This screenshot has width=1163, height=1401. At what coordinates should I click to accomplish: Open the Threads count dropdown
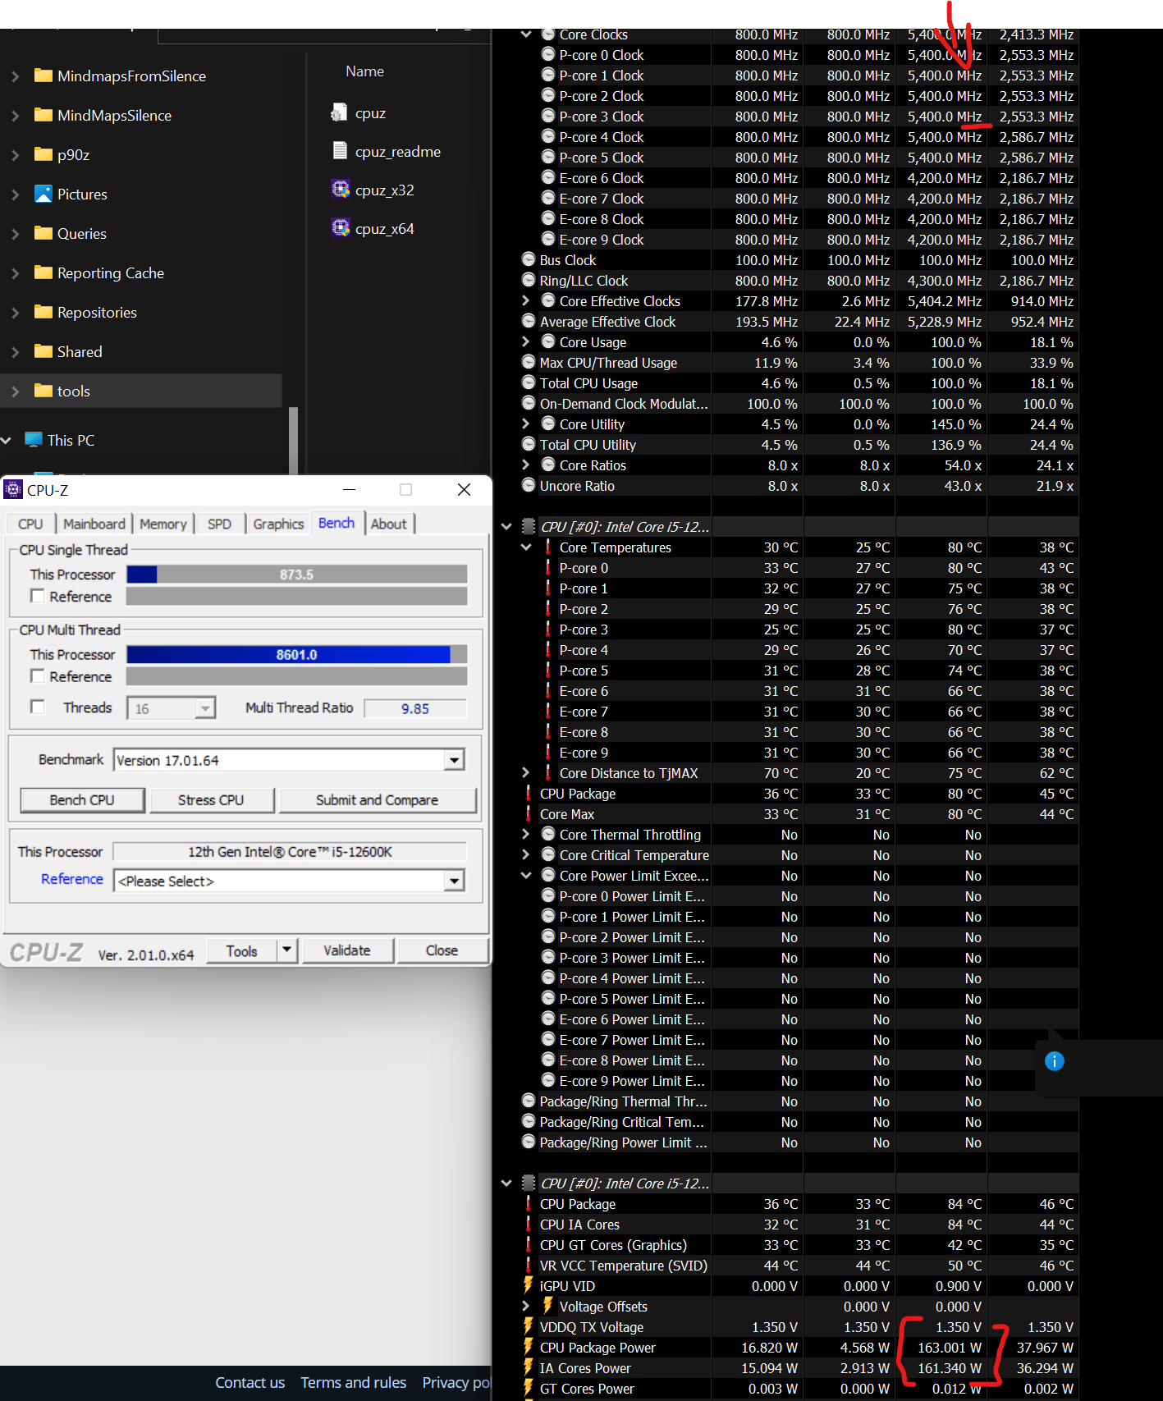point(205,708)
